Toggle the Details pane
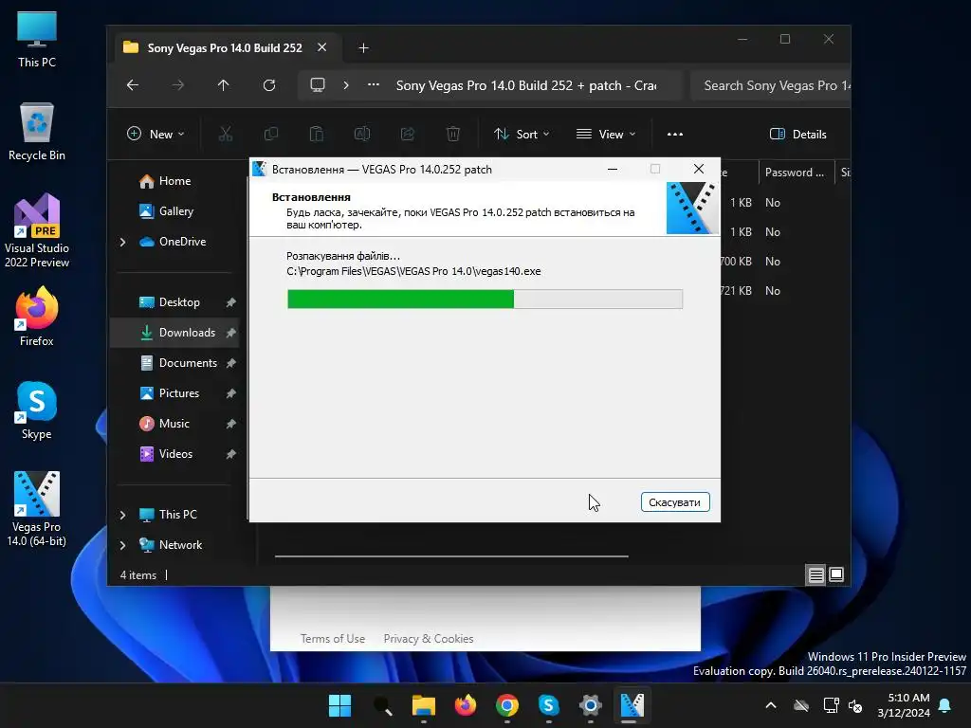 tap(798, 134)
